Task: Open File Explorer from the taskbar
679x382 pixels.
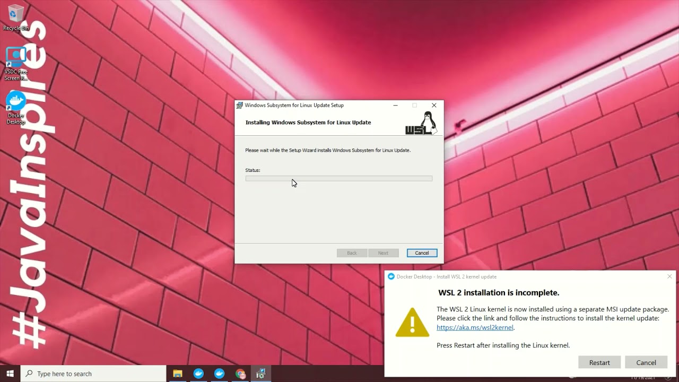Action: [178, 374]
